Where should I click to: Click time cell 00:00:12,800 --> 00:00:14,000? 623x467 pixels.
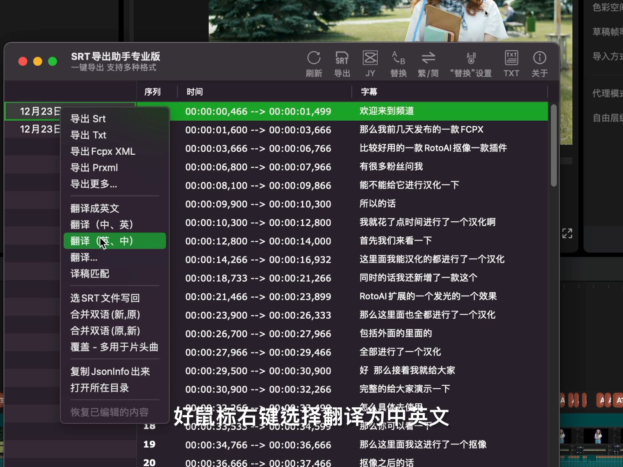(x=258, y=241)
